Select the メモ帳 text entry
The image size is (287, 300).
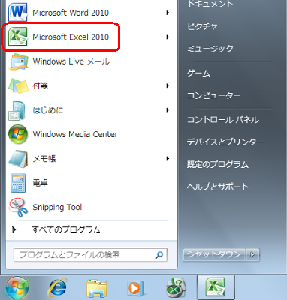point(44,159)
